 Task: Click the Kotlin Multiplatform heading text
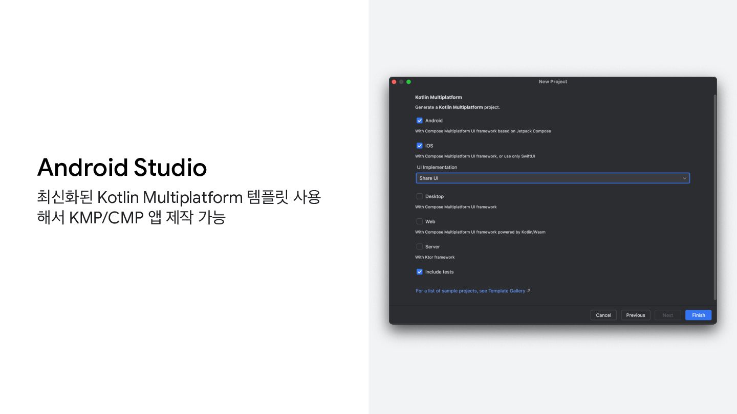[x=439, y=97]
